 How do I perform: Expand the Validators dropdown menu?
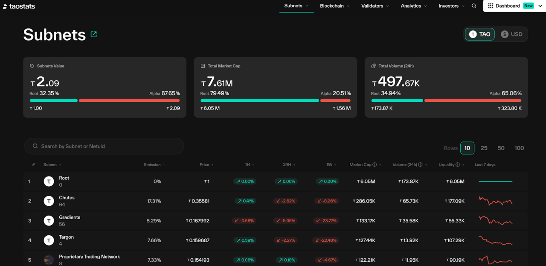375,6
